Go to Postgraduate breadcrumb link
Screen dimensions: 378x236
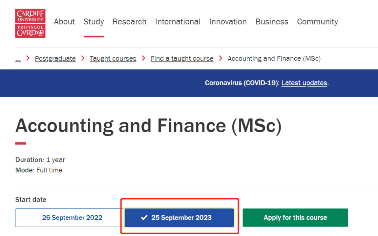click(55, 58)
